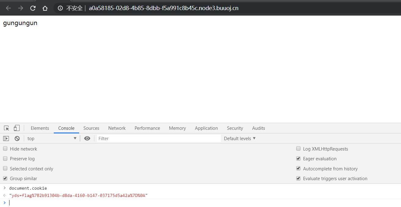Open the console sidebar icon
This screenshot has width=401, height=207.
(6, 138)
